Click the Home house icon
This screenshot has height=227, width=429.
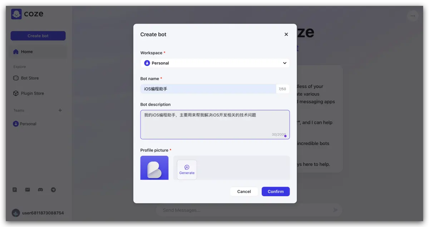[16, 52]
